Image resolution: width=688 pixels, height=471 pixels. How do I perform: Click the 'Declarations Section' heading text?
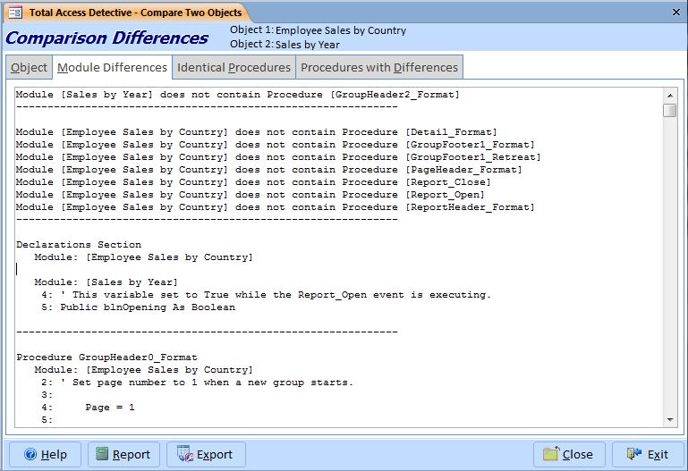[x=79, y=245]
